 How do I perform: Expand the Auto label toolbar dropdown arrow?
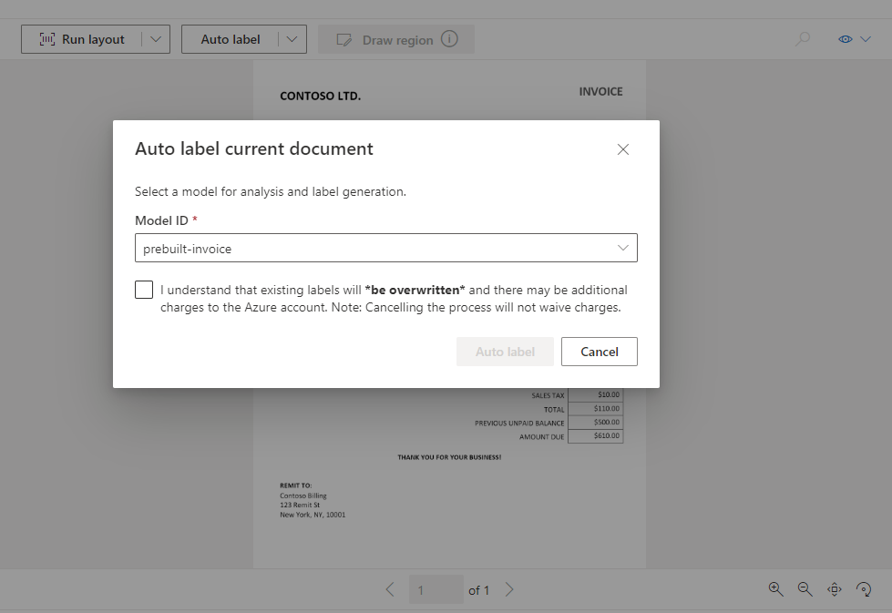[x=292, y=39]
